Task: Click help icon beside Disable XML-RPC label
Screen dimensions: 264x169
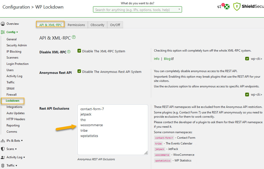Action: point(69,52)
